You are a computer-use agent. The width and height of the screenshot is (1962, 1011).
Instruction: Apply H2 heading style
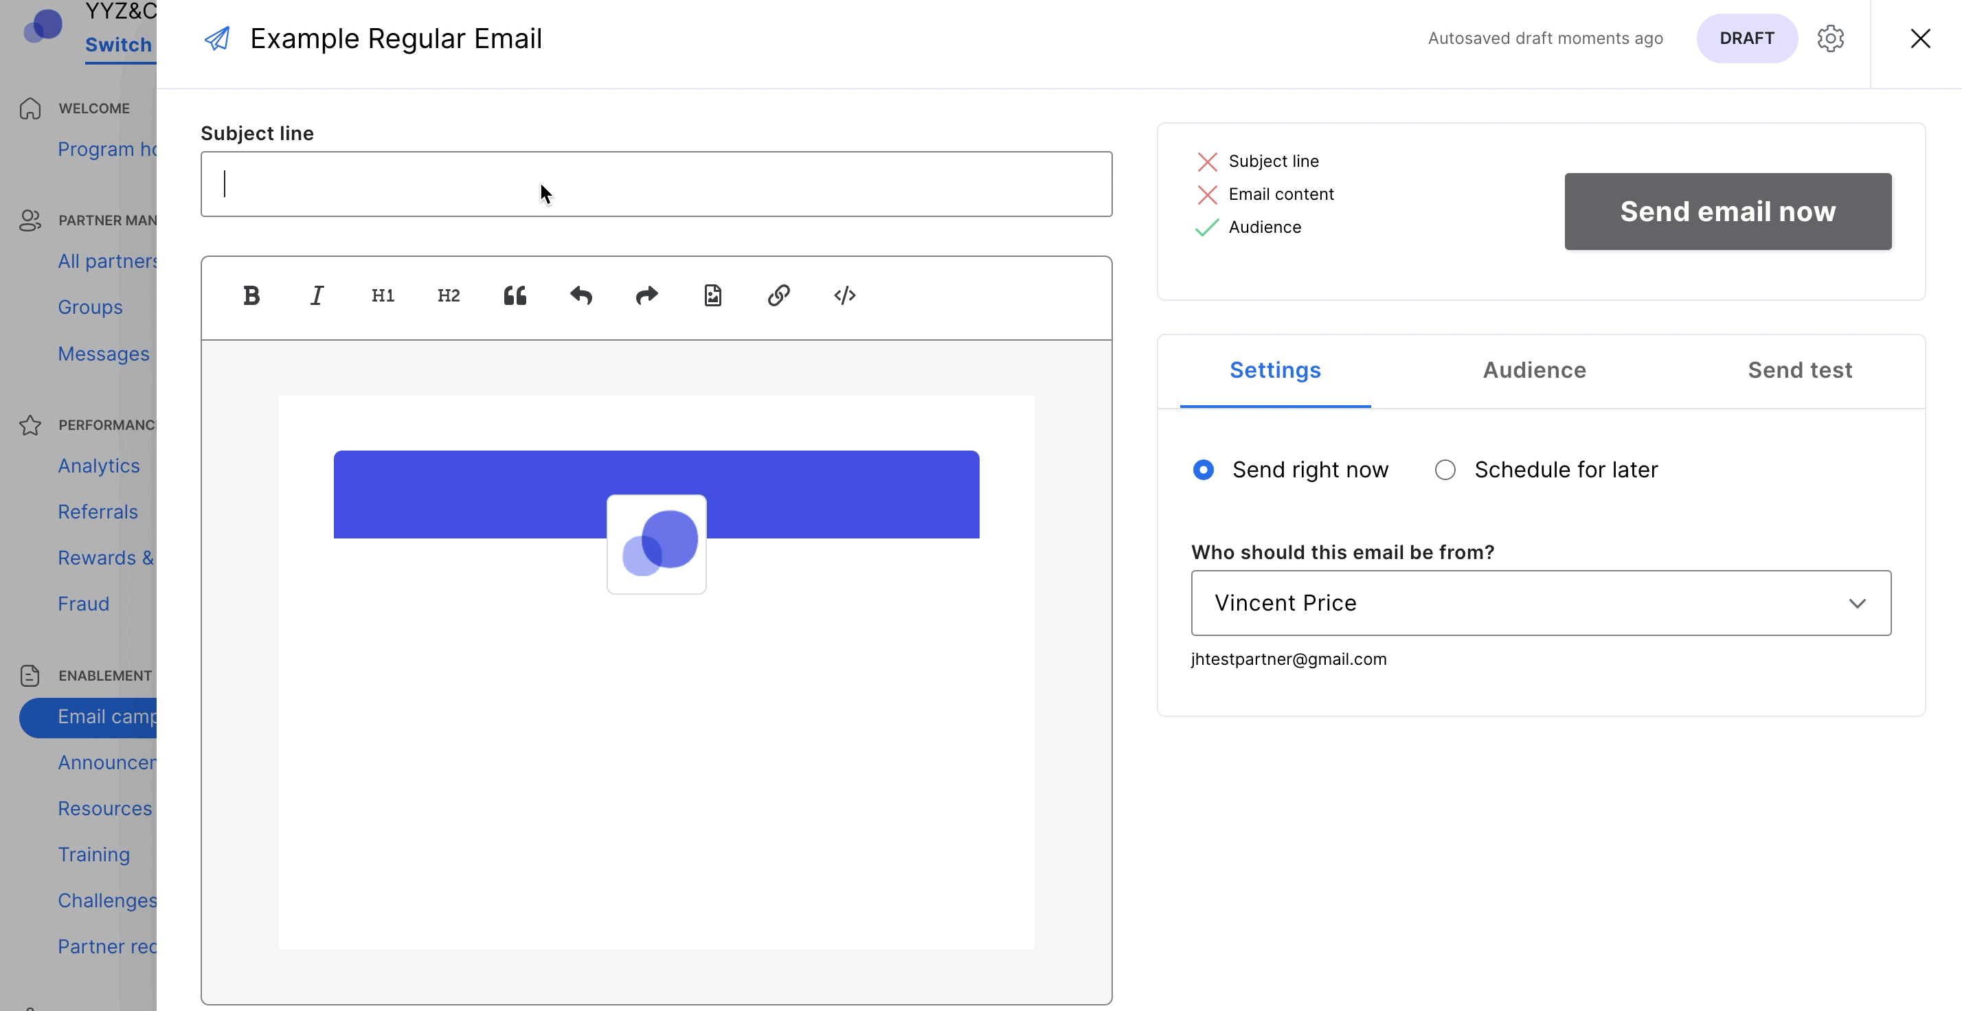click(x=449, y=295)
